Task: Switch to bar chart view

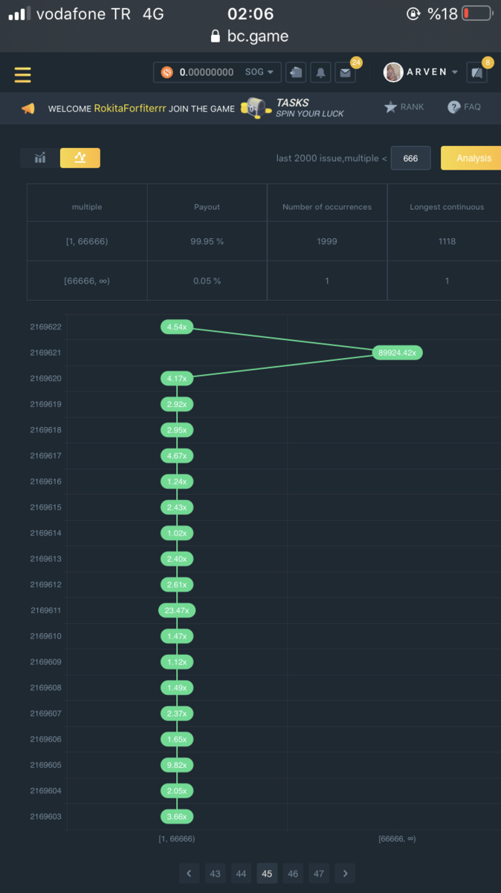Action: pos(39,158)
